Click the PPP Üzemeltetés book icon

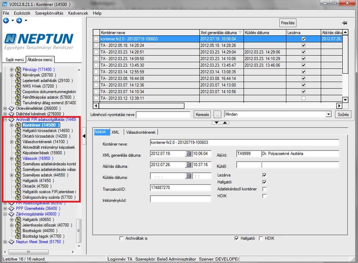tap(12, 209)
